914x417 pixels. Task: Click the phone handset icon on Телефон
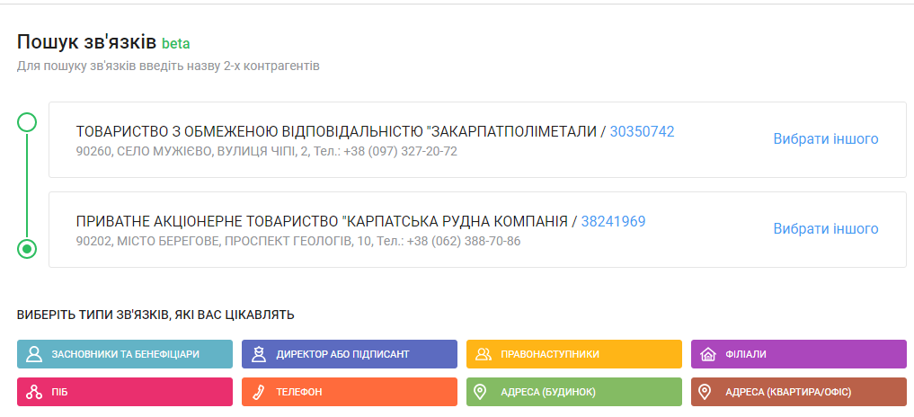(259, 392)
